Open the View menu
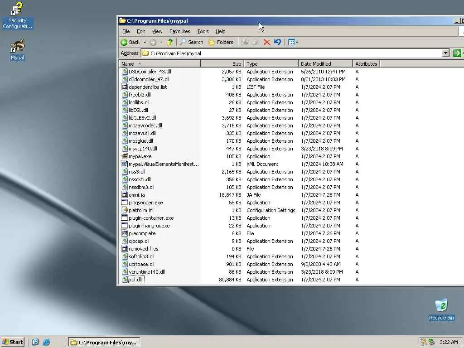 (x=157, y=31)
